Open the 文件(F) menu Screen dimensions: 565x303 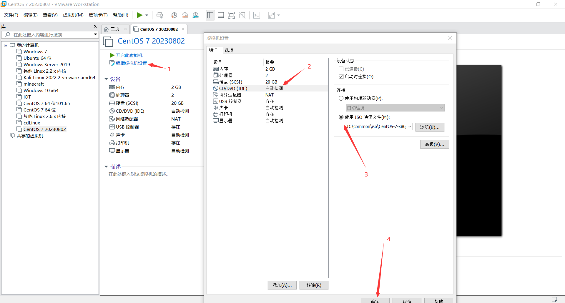pos(11,15)
